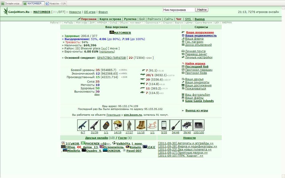The image size is (285, 178).
Task: Open Гости guests list link
Action: (122, 138)
